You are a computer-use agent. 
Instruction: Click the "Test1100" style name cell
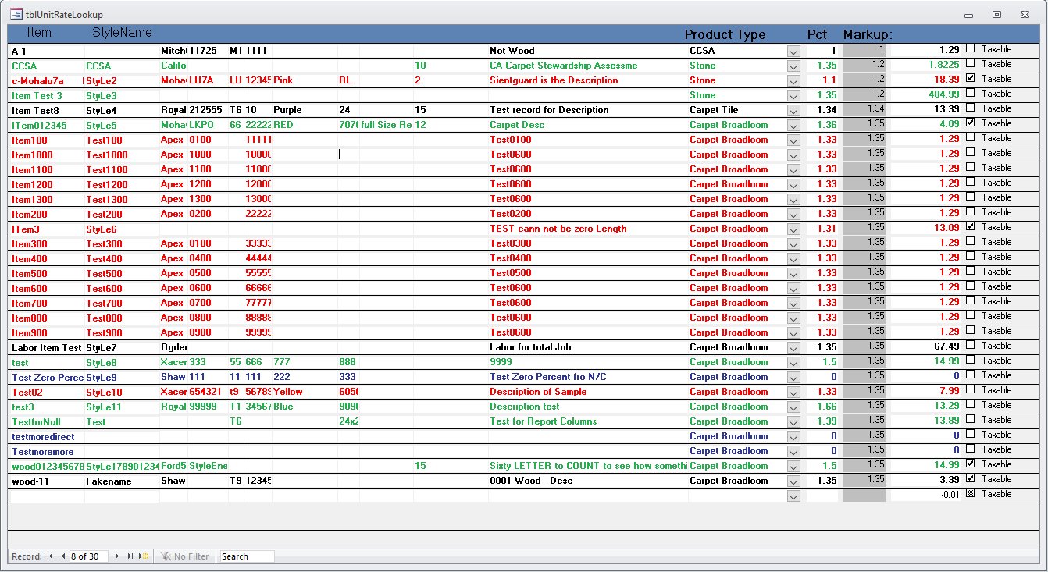[122, 169]
